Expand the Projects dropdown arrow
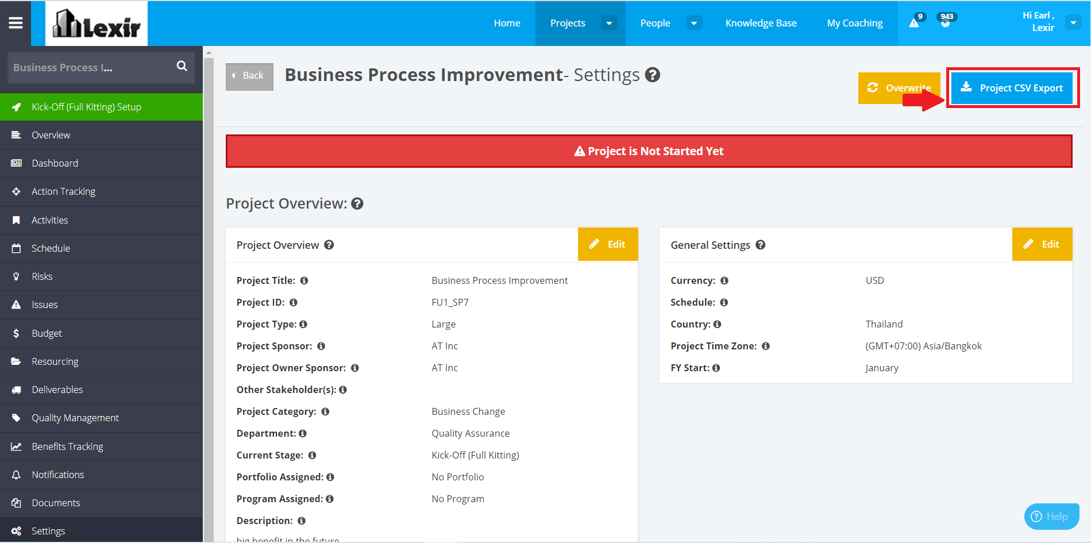 (x=609, y=23)
